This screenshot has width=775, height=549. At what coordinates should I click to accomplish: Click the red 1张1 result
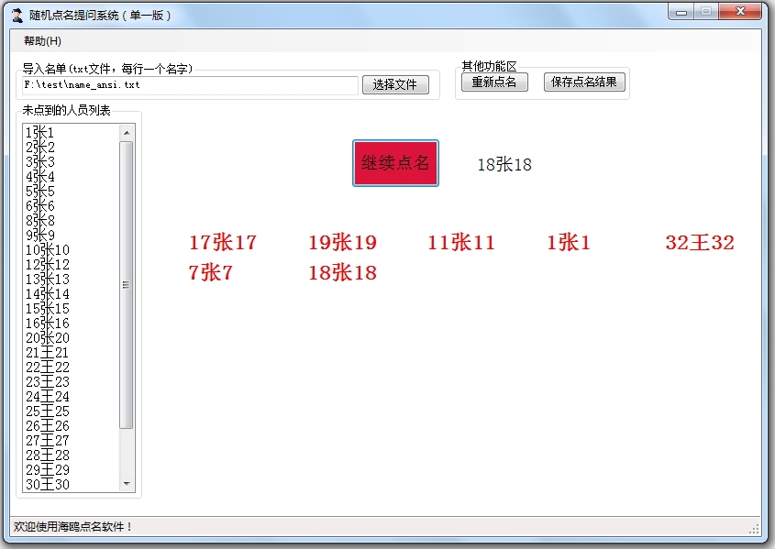point(569,242)
